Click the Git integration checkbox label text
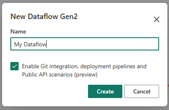The width and height of the screenshot is (169, 110). click(x=84, y=71)
